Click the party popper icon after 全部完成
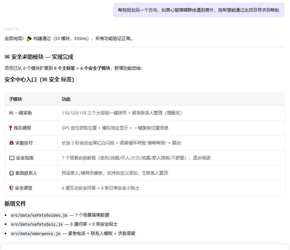This screenshot has width=290, height=250. pyautogui.click(x=29, y=39)
